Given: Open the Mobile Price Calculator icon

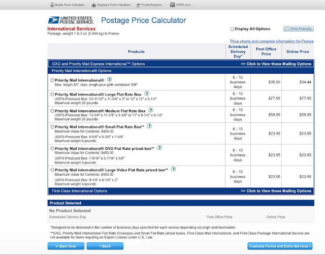Looking at the screenshot, I should [x=52, y=5].
